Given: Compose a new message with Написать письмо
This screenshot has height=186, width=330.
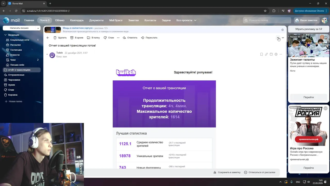Looking at the screenshot, I should [19, 28].
